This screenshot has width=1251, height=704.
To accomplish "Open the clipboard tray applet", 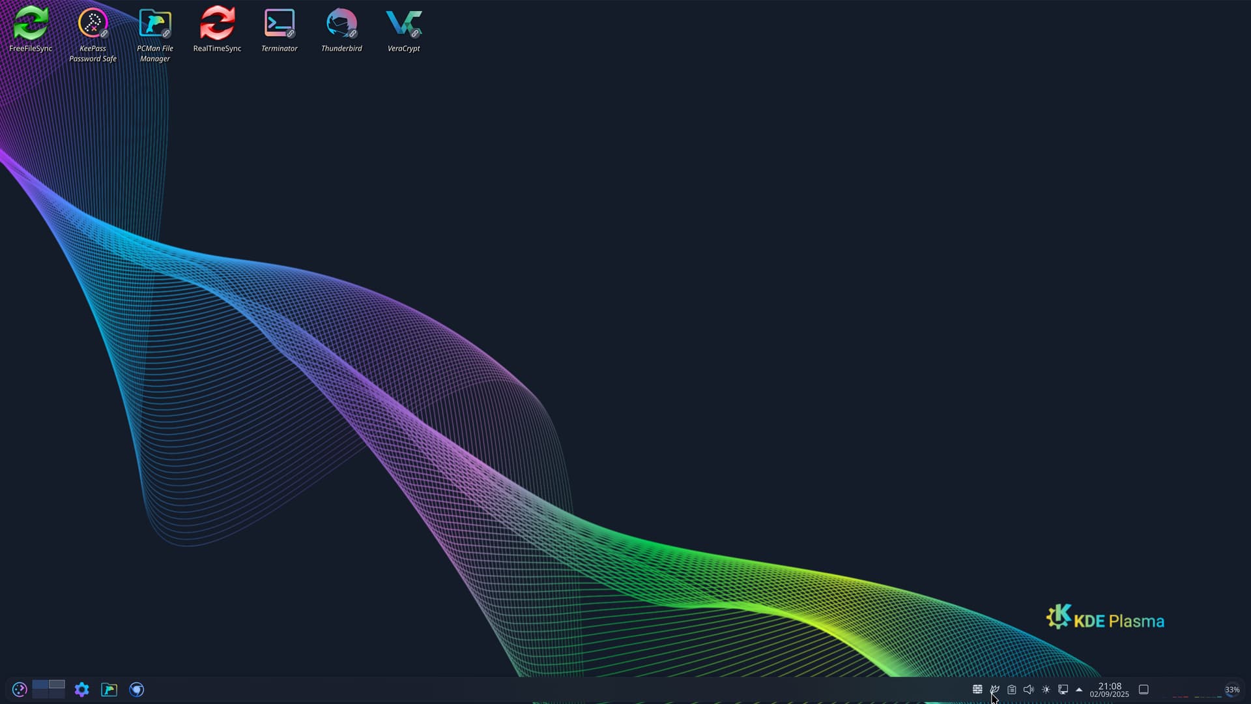I will (x=1012, y=690).
